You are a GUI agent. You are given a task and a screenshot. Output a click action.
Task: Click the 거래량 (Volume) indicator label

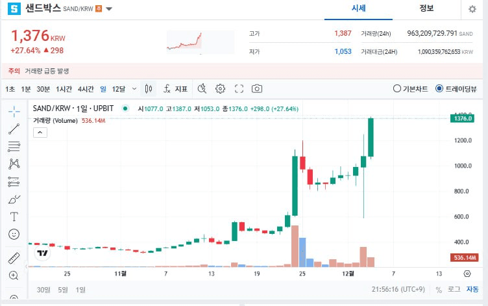55,121
